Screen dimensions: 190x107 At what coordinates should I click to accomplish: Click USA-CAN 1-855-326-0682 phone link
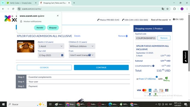coord(135,20)
